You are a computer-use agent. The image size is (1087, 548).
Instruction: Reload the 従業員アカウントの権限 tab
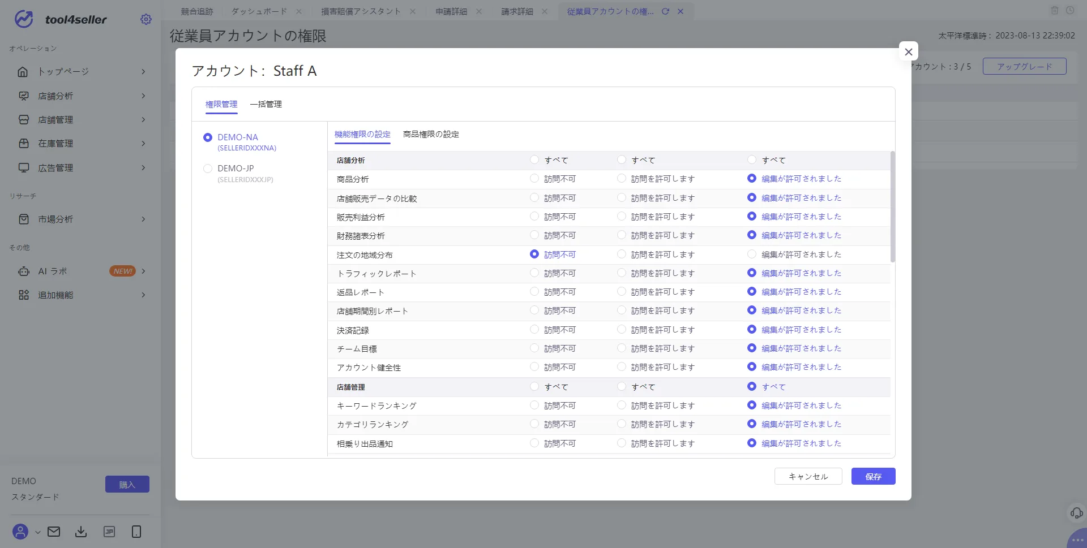coord(666,11)
